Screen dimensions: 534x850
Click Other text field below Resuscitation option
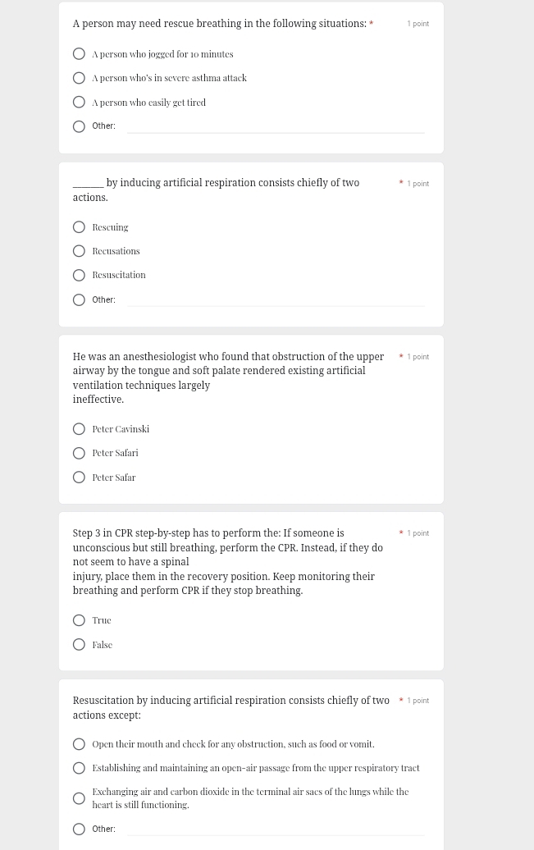276,299
